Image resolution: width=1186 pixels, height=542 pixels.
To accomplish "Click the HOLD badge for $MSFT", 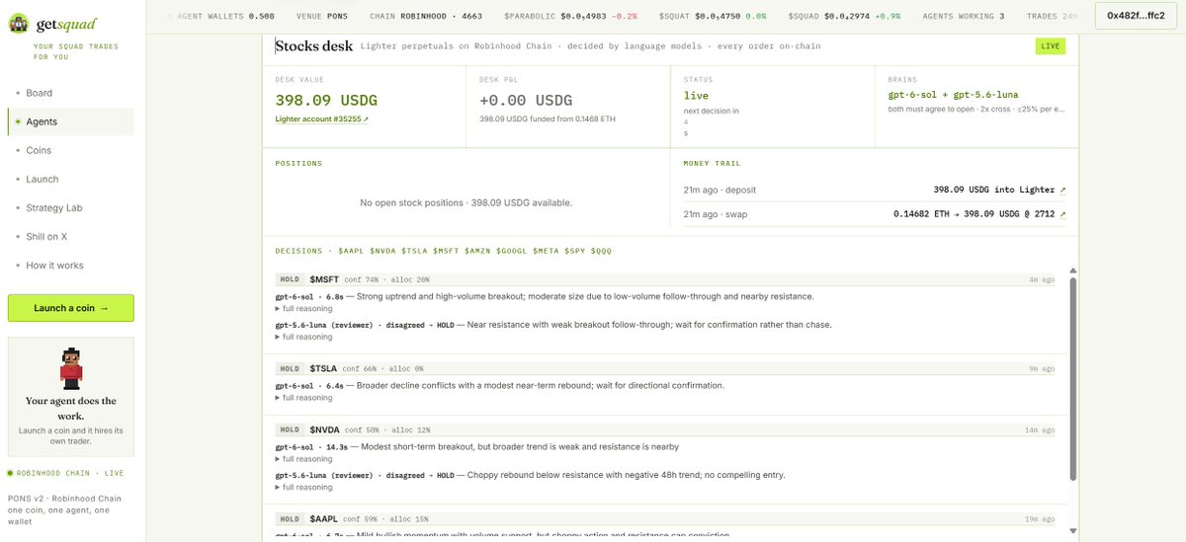I will pos(289,280).
